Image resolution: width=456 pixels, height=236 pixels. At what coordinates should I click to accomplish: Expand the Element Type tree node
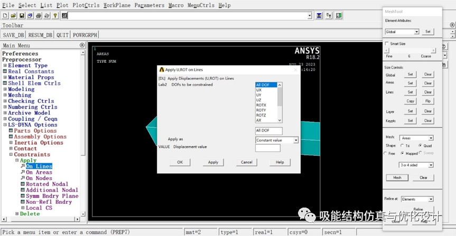pos(5,65)
